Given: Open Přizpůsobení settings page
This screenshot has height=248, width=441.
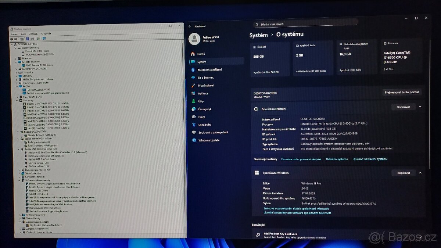Looking at the screenshot, I should (x=205, y=86).
